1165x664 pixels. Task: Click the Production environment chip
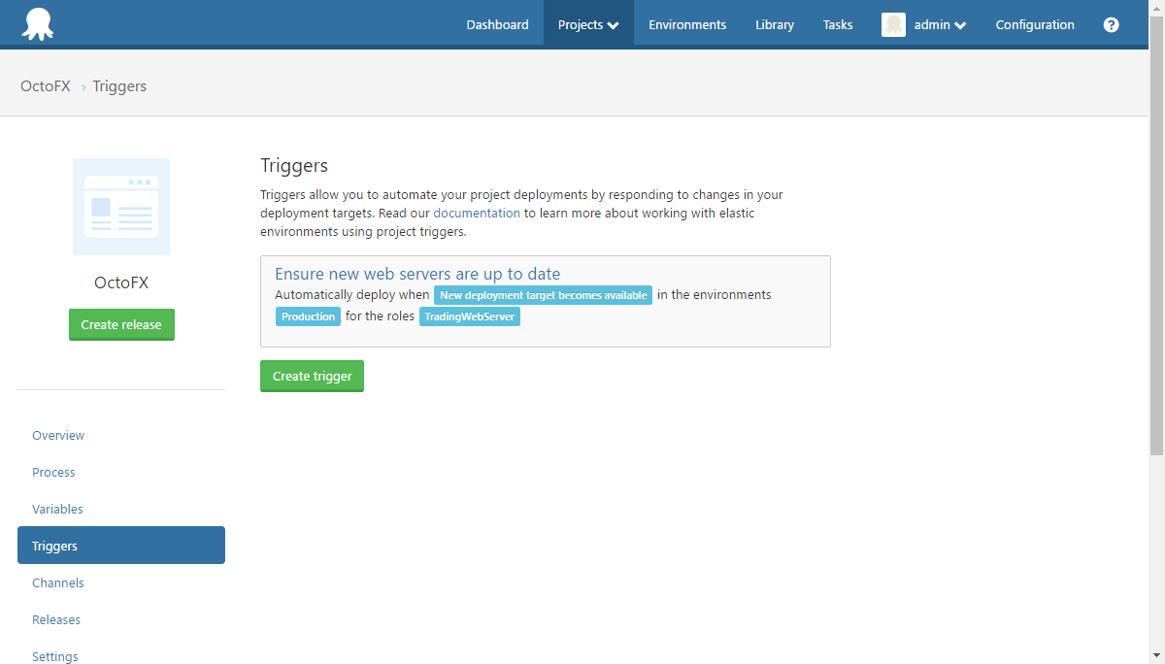[308, 315]
